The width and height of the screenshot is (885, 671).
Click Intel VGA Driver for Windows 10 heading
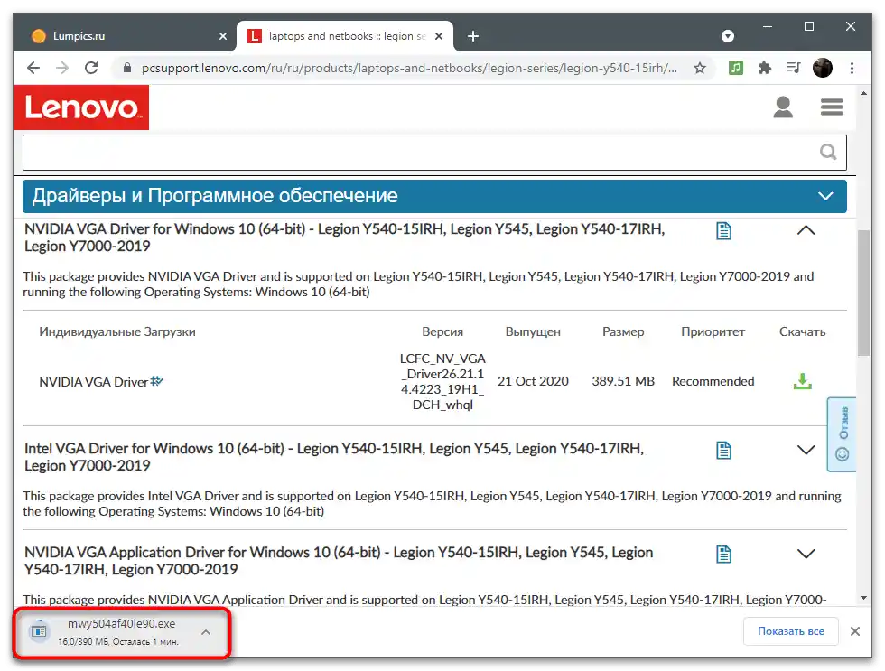click(334, 457)
